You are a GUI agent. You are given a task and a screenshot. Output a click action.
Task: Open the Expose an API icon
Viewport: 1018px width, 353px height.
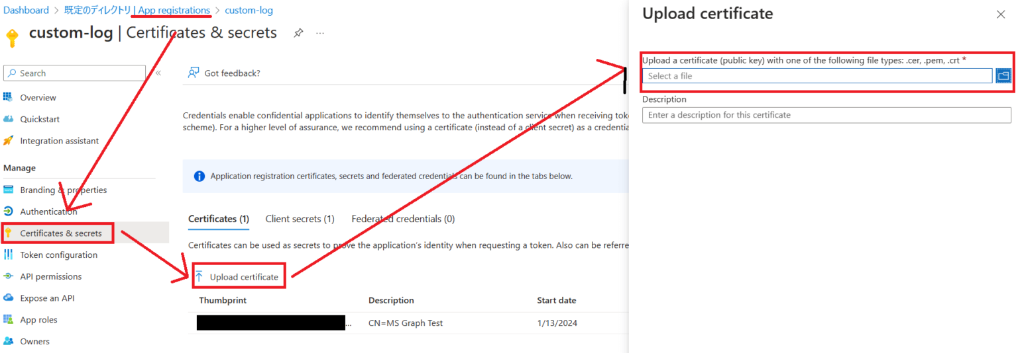point(8,298)
